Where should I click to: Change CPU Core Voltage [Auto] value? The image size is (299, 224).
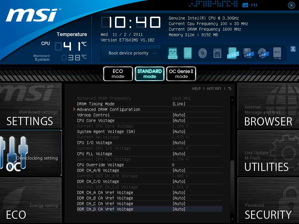click(x=179, y=120)
